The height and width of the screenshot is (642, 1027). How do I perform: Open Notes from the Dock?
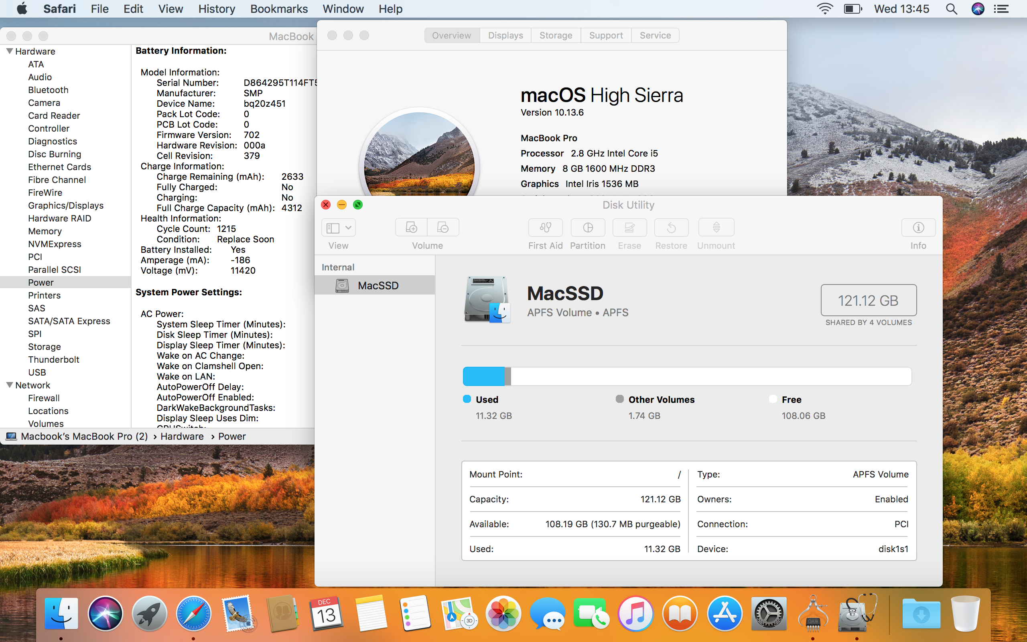pos(371,614)
